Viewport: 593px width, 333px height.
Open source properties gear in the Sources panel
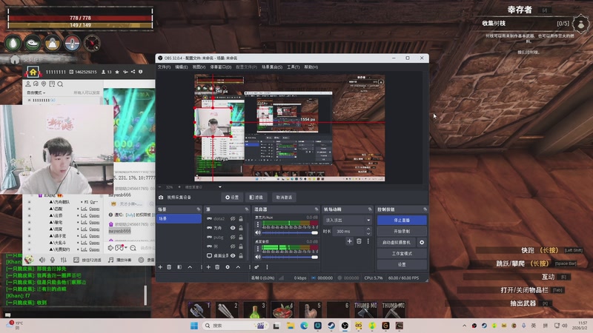click(x=228, y=267)
